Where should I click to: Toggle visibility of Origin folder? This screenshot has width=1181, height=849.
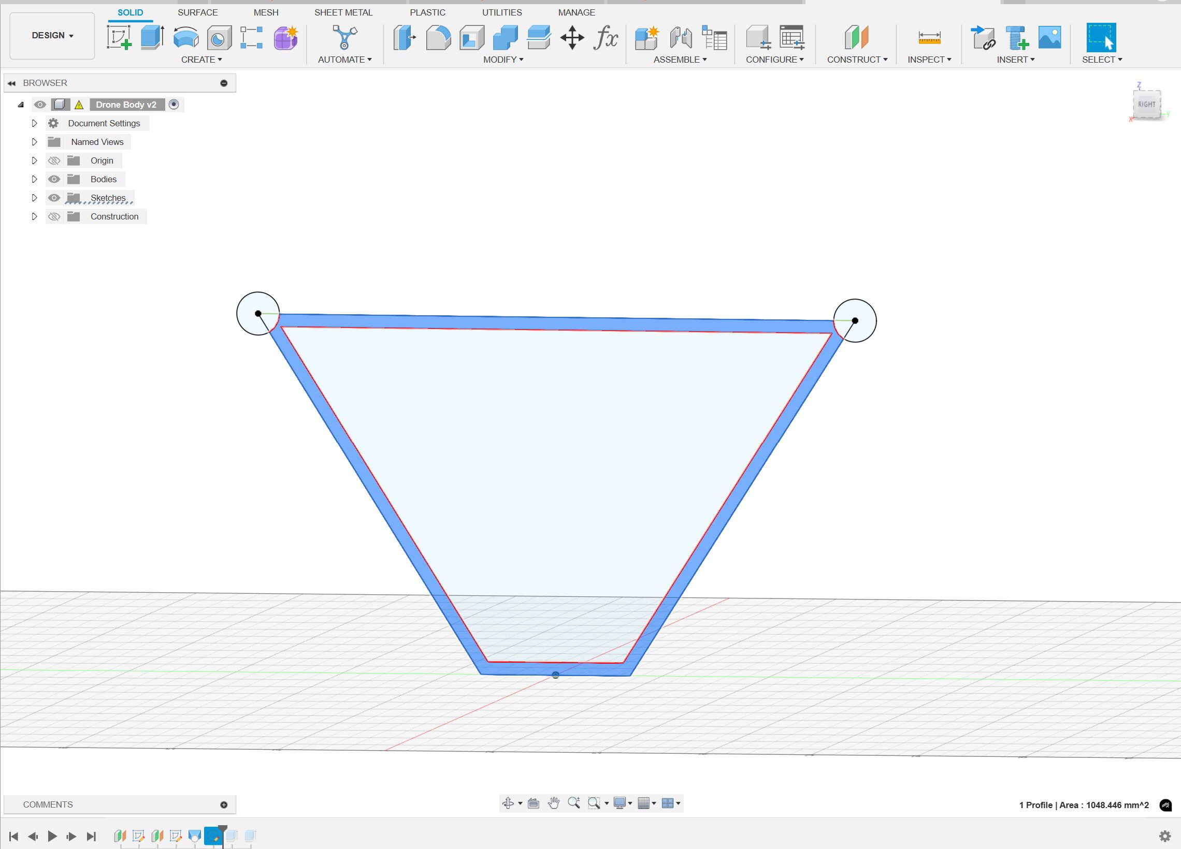point(53,160)
